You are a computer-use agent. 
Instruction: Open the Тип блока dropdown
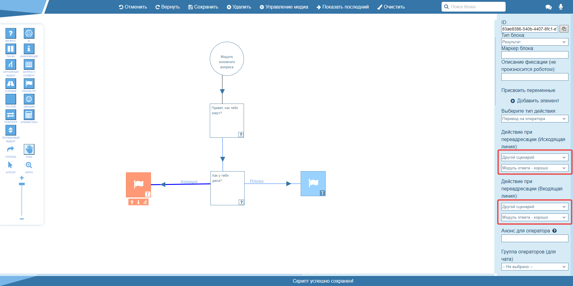tap(535, 42)
